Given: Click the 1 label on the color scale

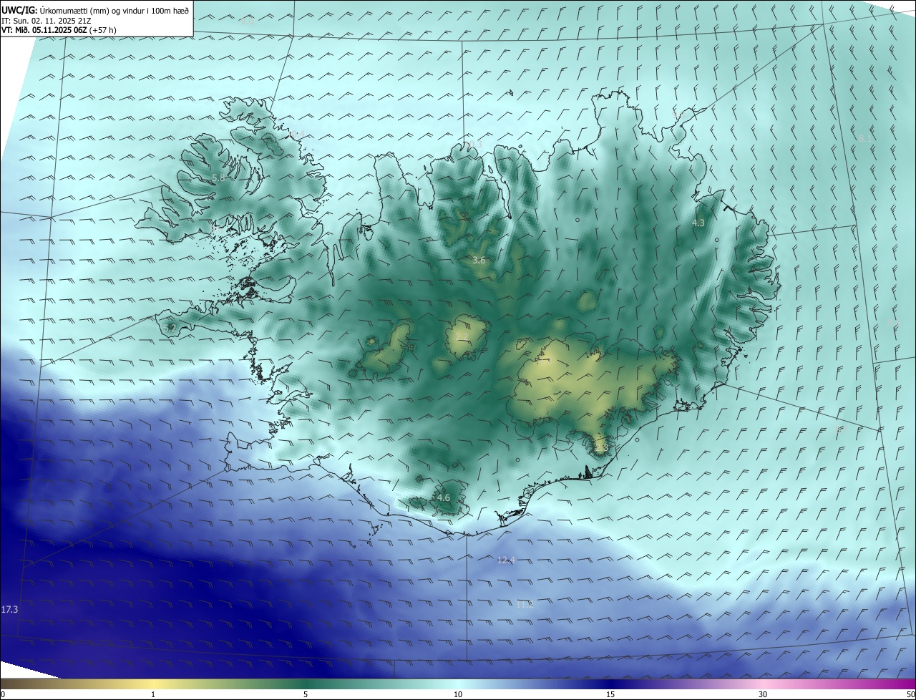Looking at the screenshot, I should (153, 694).
